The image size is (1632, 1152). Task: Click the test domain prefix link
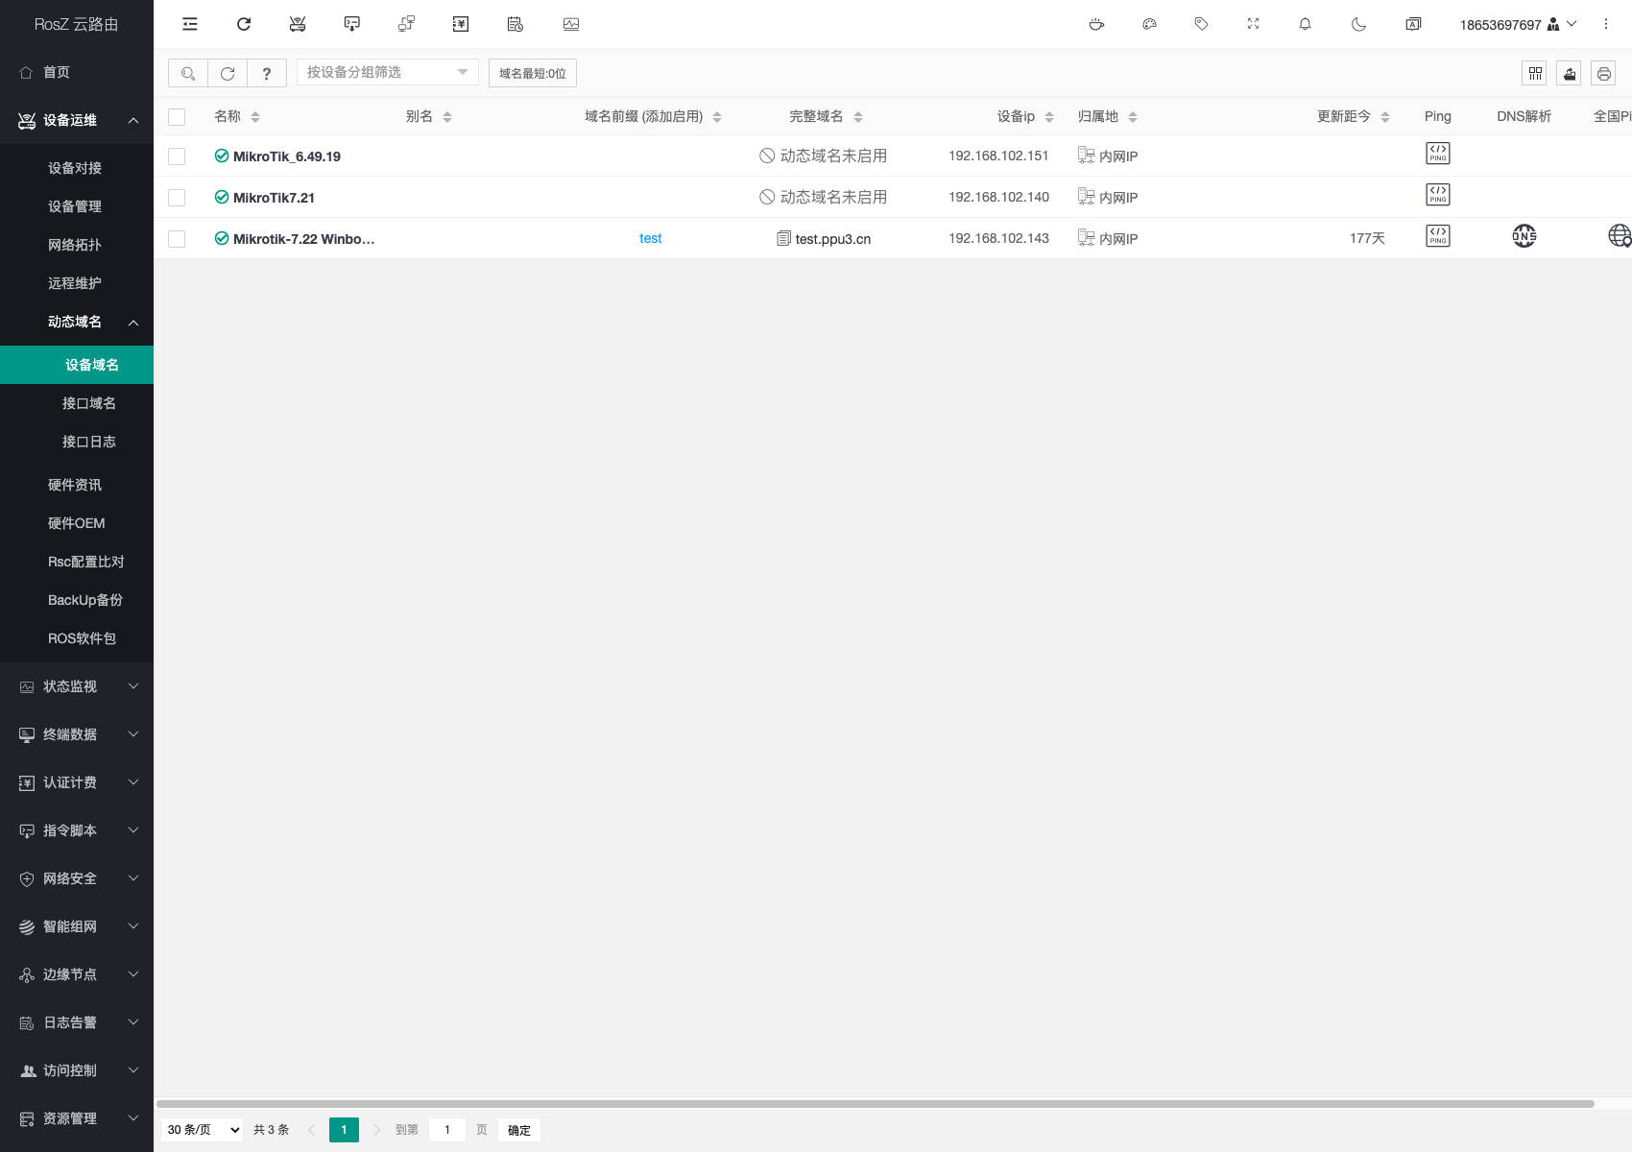650,238
